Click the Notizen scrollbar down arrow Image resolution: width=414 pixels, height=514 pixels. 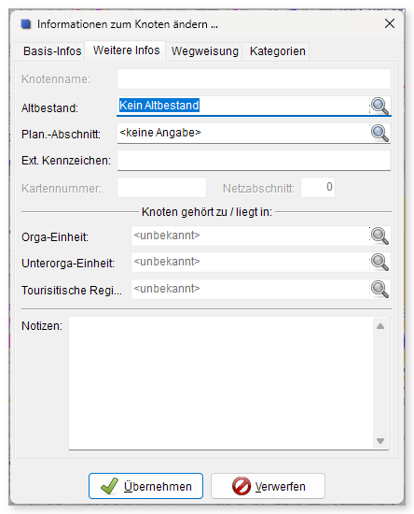pyautogui.click(x=380, y=441)
